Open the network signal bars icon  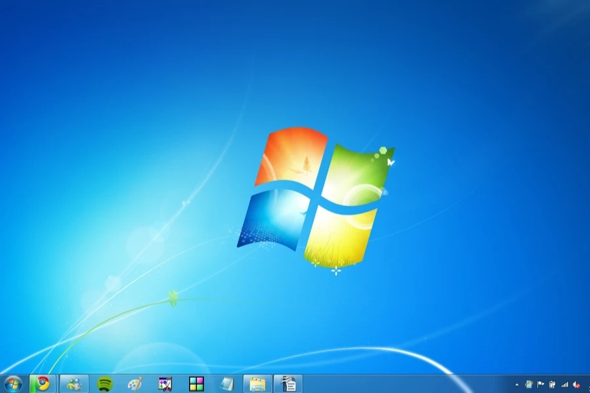pos(564,384)
